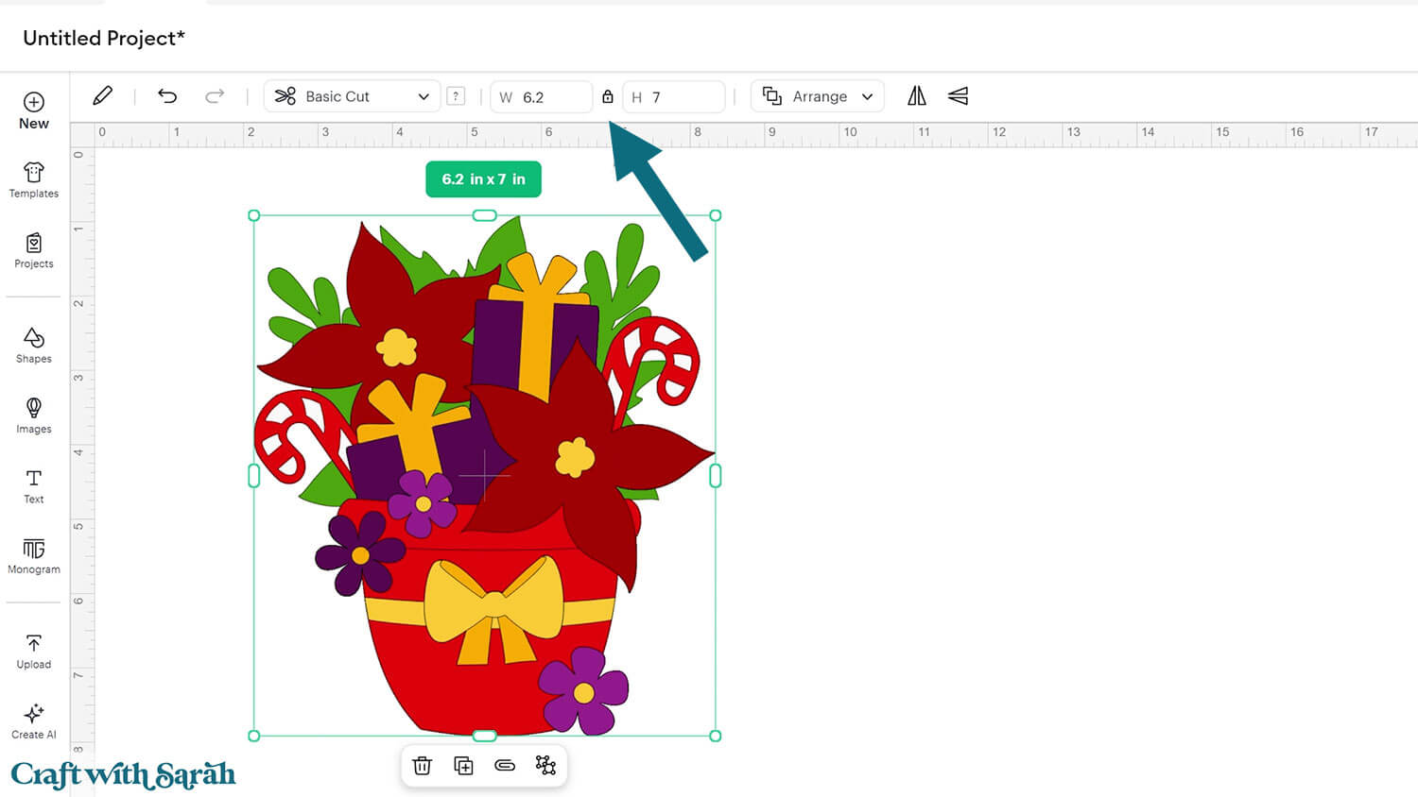Open the Basic Cut operation dropdown

point(352,96)
